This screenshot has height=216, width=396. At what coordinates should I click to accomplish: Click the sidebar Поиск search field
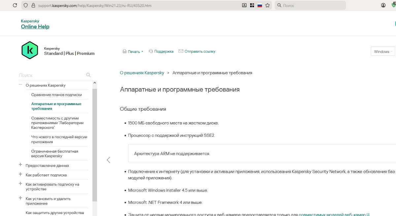coord(51,75)
